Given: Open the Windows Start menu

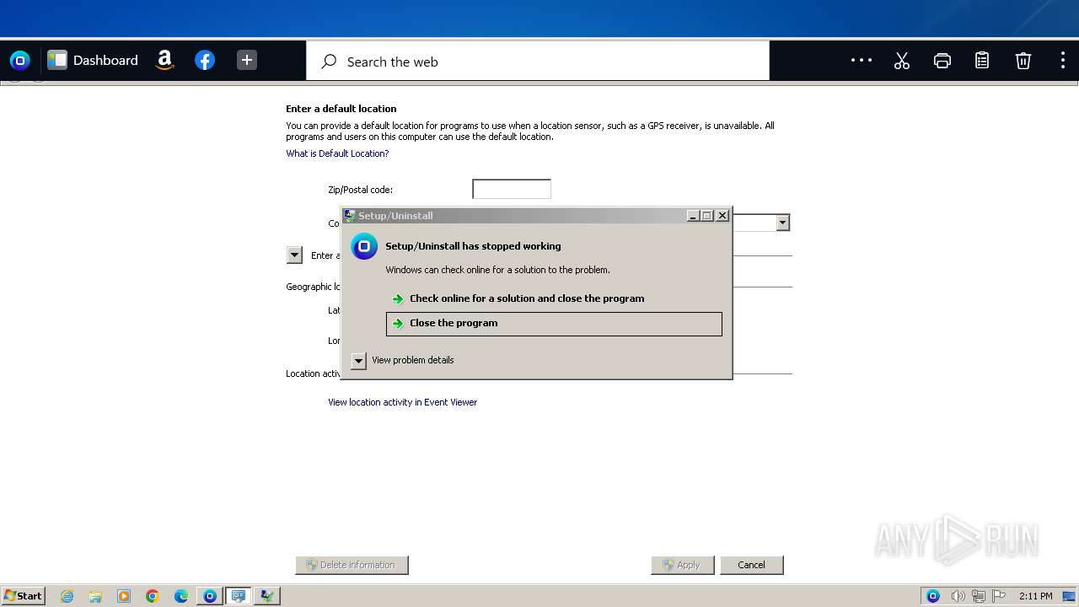Looking at the screenshot, I should (x=24, y=596).
